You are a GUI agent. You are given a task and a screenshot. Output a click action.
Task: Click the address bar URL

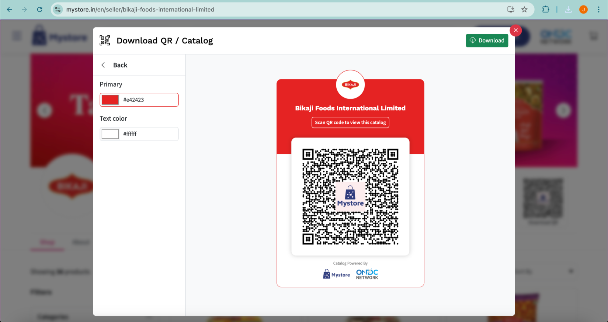[x=140, y=9]
